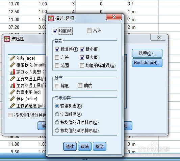Click the data cell showing 37.20
180x161 pixels.
(x=10, y=27)
